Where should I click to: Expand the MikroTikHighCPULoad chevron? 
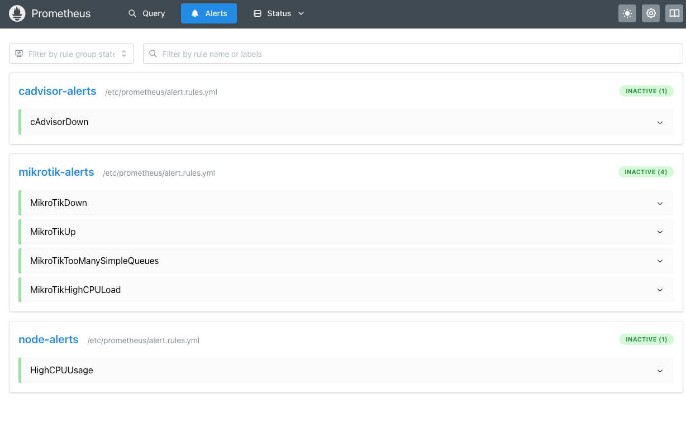pyautogui.click(x=660, y=290)
